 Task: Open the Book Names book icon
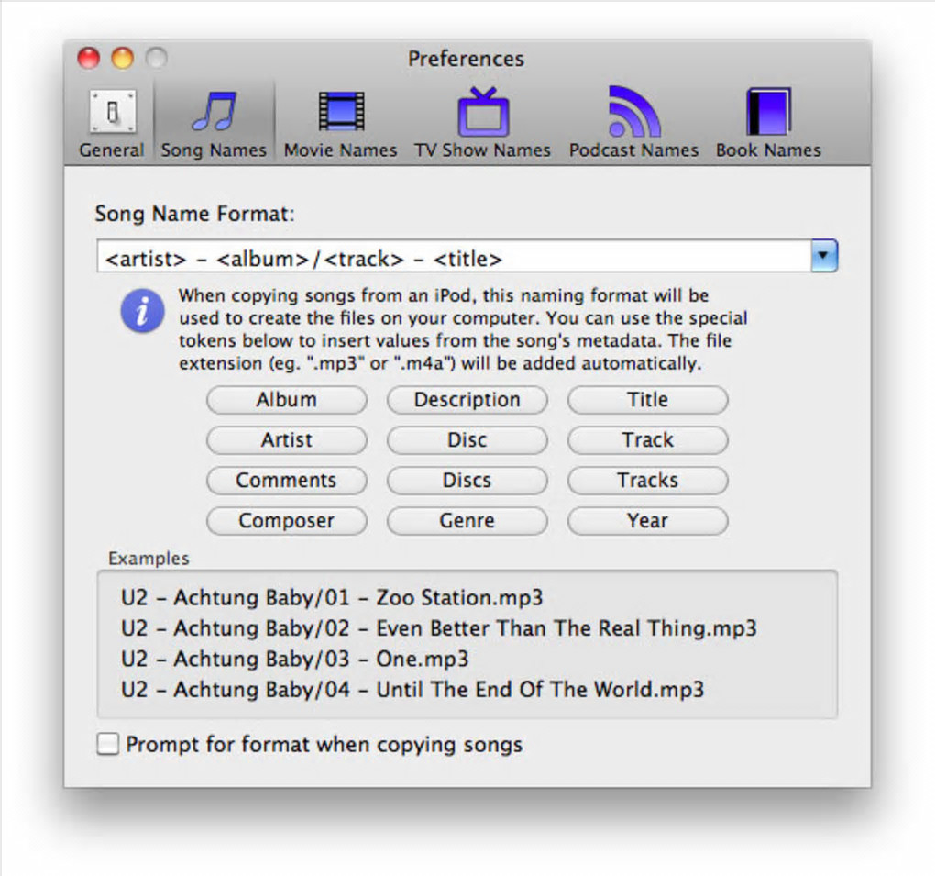[x=769, y=111]
